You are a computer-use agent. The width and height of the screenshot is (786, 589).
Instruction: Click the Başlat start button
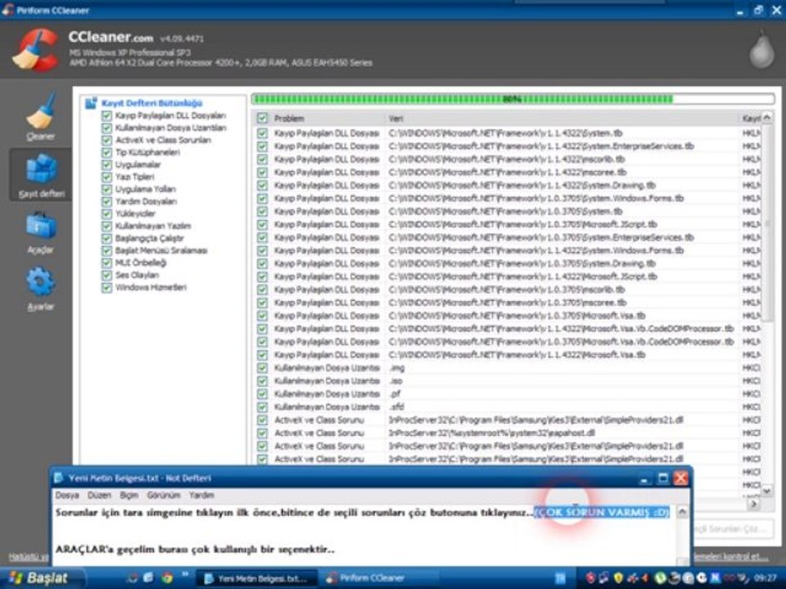coord(41,578)
